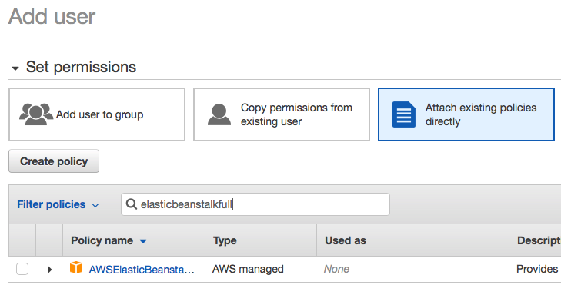The image size is (561, 308).
Task: Expand the AWSElasticBeanstalk policy row details
Action: tap(50, 270)
